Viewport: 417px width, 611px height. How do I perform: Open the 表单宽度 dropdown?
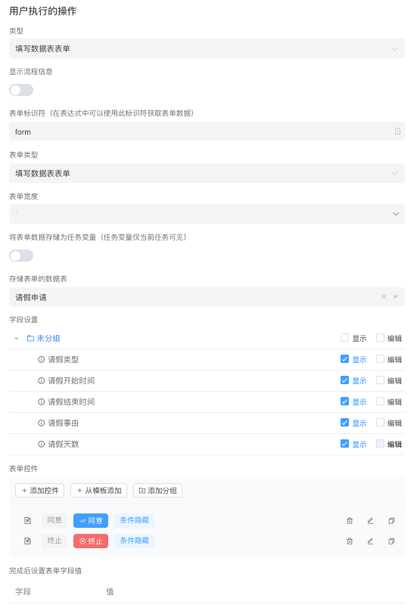pos(207,214)
